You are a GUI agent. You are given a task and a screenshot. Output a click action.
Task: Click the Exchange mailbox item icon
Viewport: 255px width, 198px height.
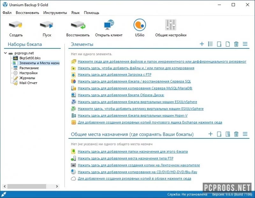coord(74,122)
